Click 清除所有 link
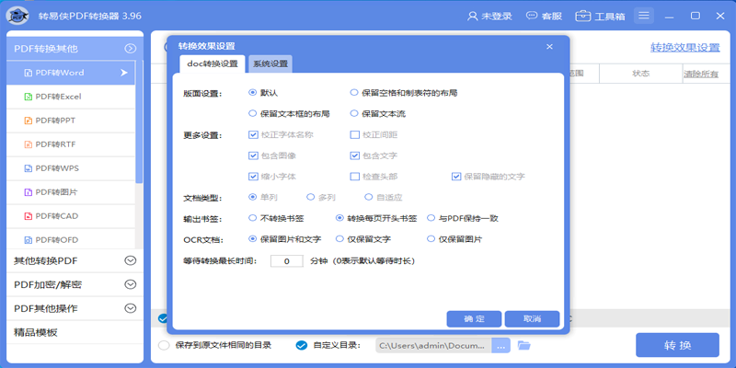 tap(701, 74)
